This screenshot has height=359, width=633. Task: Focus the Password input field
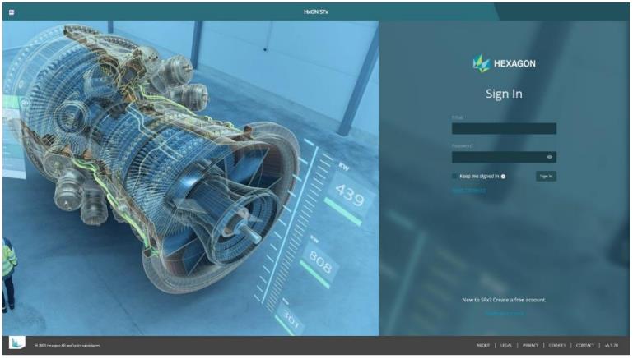[x=498, y=157]
